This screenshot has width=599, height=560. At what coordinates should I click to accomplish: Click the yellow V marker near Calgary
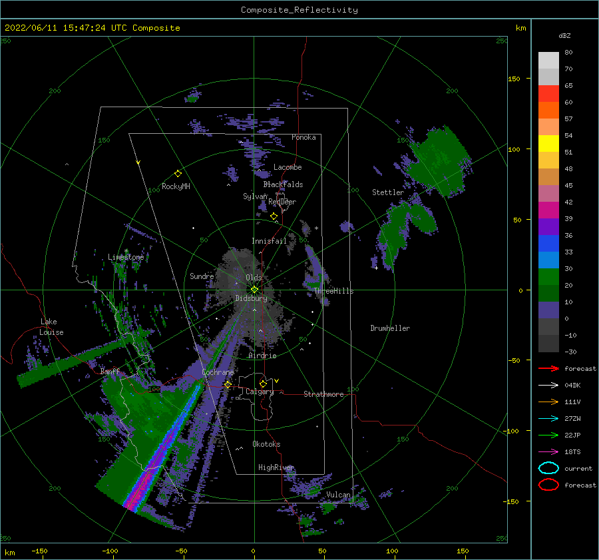pos(276,381)
